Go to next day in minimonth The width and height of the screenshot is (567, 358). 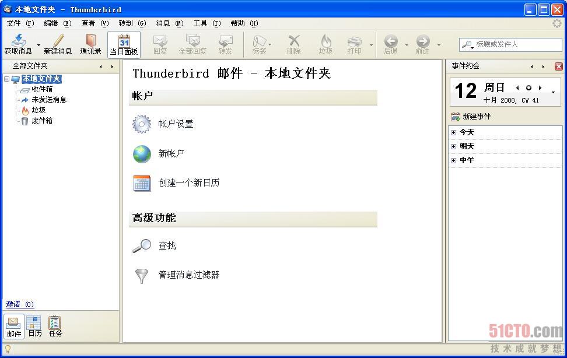click(540, 88)
